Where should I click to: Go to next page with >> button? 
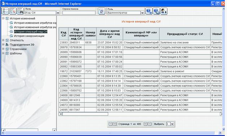point(145,124)
